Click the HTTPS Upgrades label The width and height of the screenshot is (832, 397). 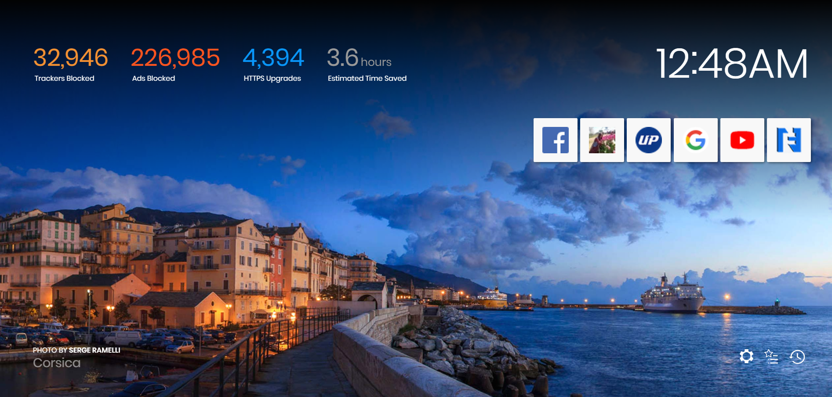pos(272,78)
